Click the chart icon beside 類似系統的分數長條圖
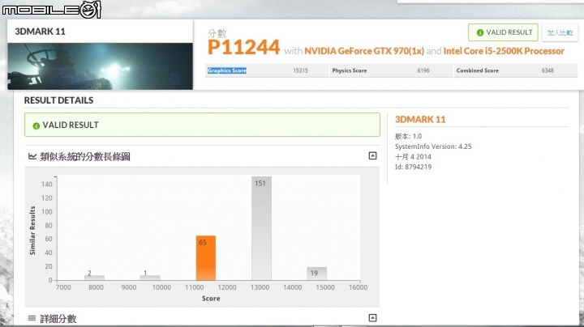This screenshot has width=584, height=327. coord(32,156)
